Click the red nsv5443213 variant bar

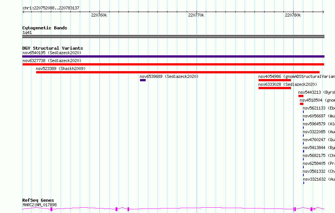coord(301,96)
